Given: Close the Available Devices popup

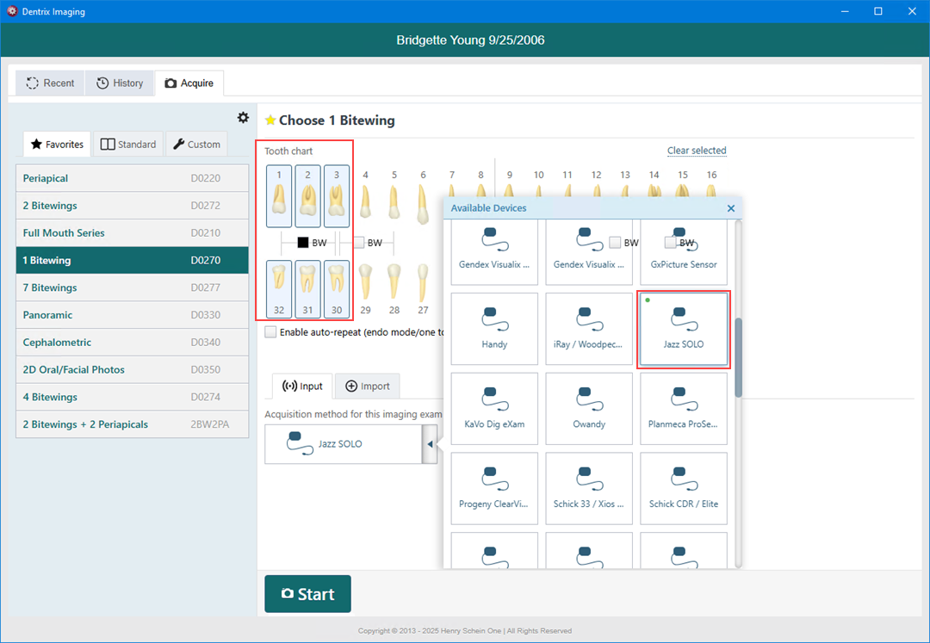Looking at the screenshot, I should 731,208.
